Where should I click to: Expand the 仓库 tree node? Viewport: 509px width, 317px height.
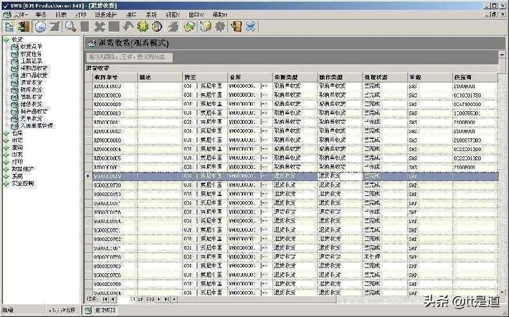(6, 133)
